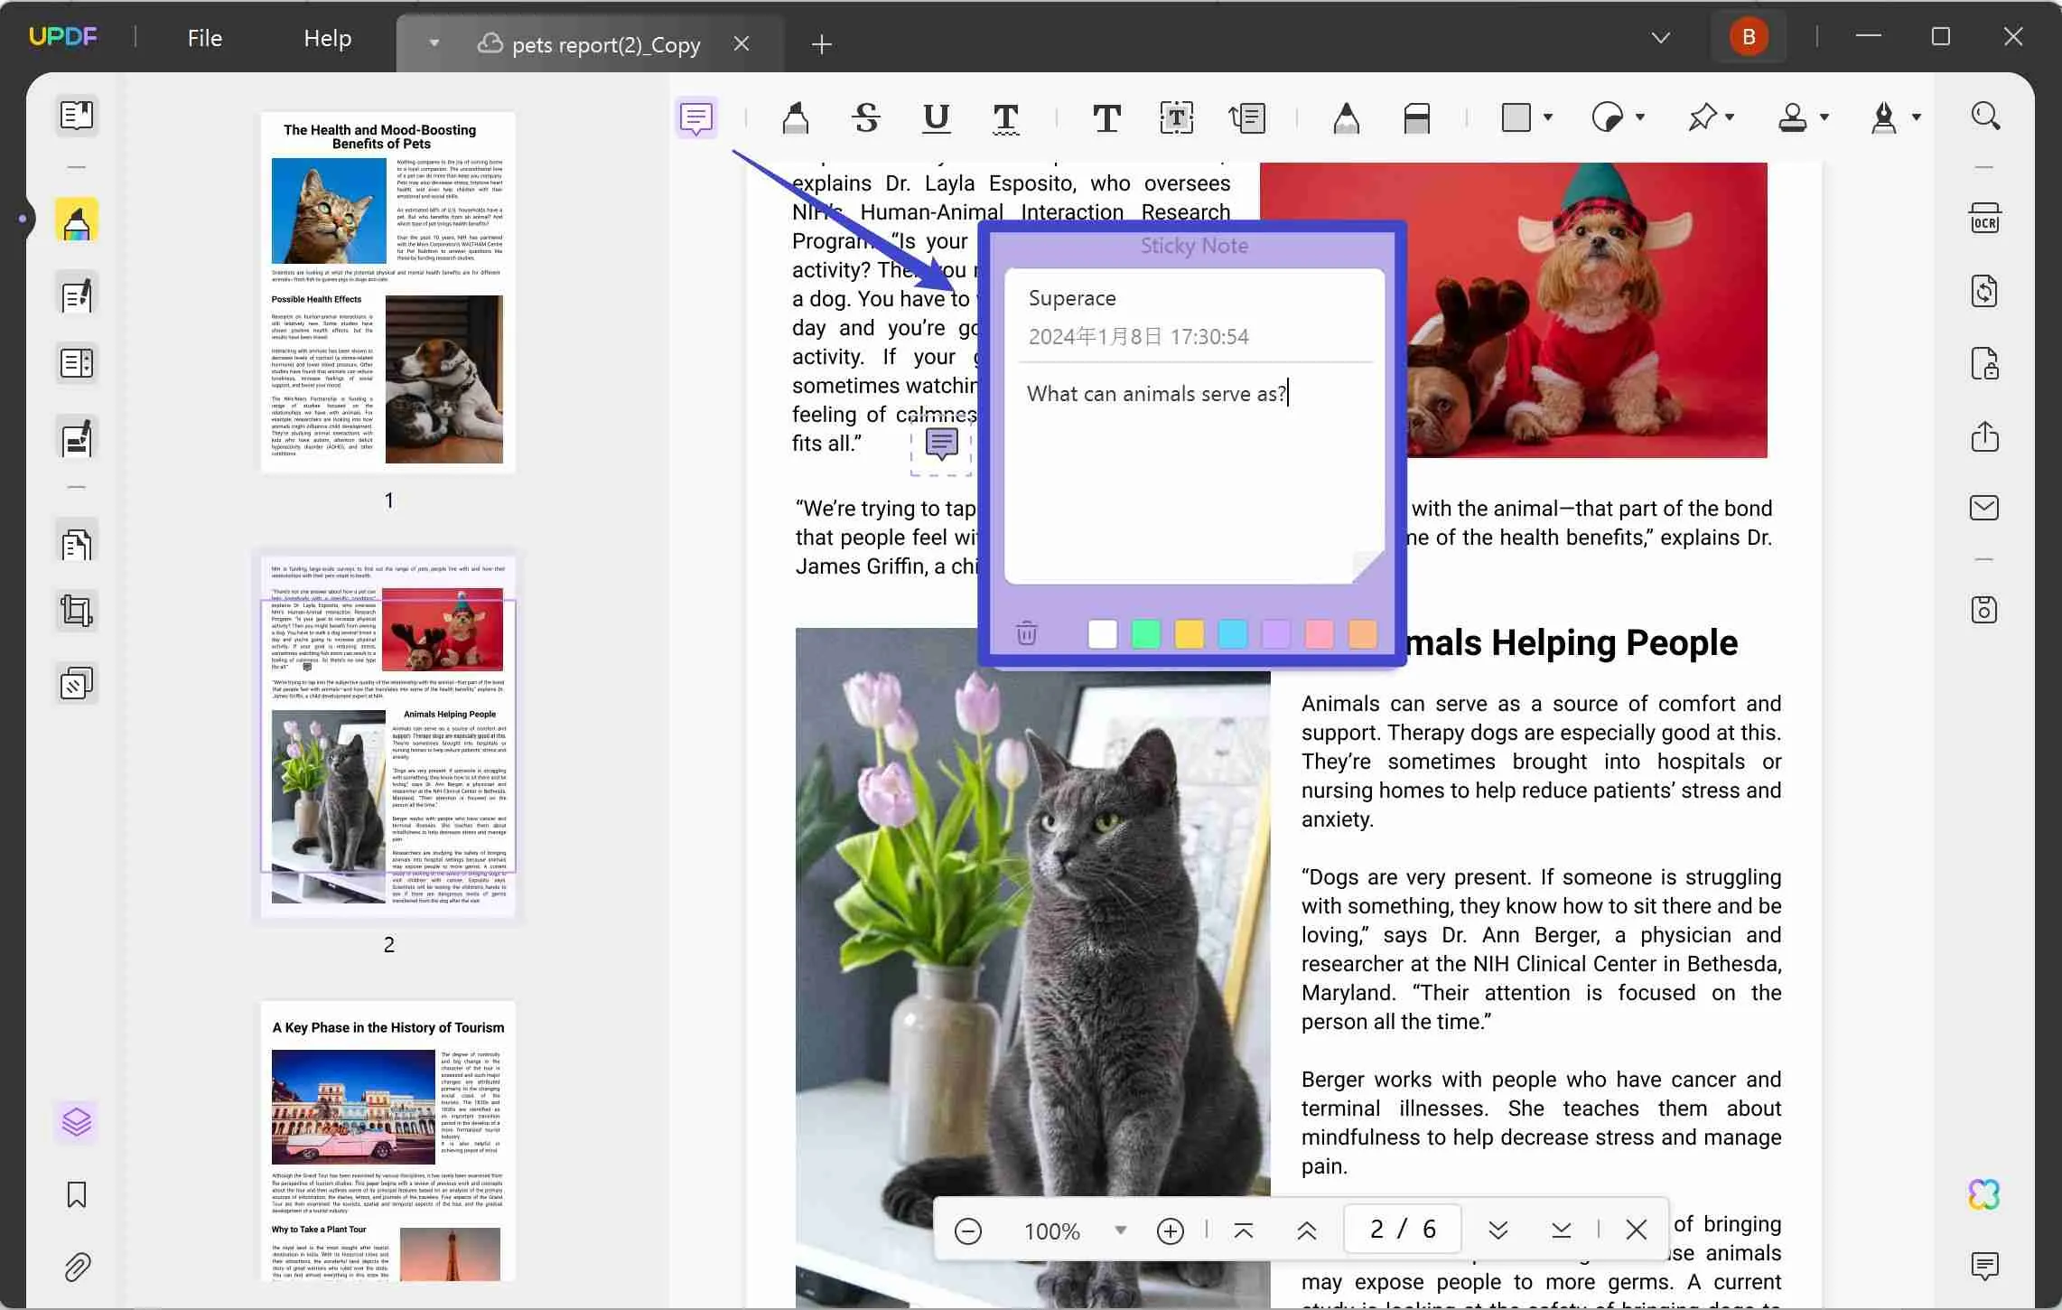Select the sticky note annotation tool
The width and height of the screenshot is (2062, 1310).
695,117
